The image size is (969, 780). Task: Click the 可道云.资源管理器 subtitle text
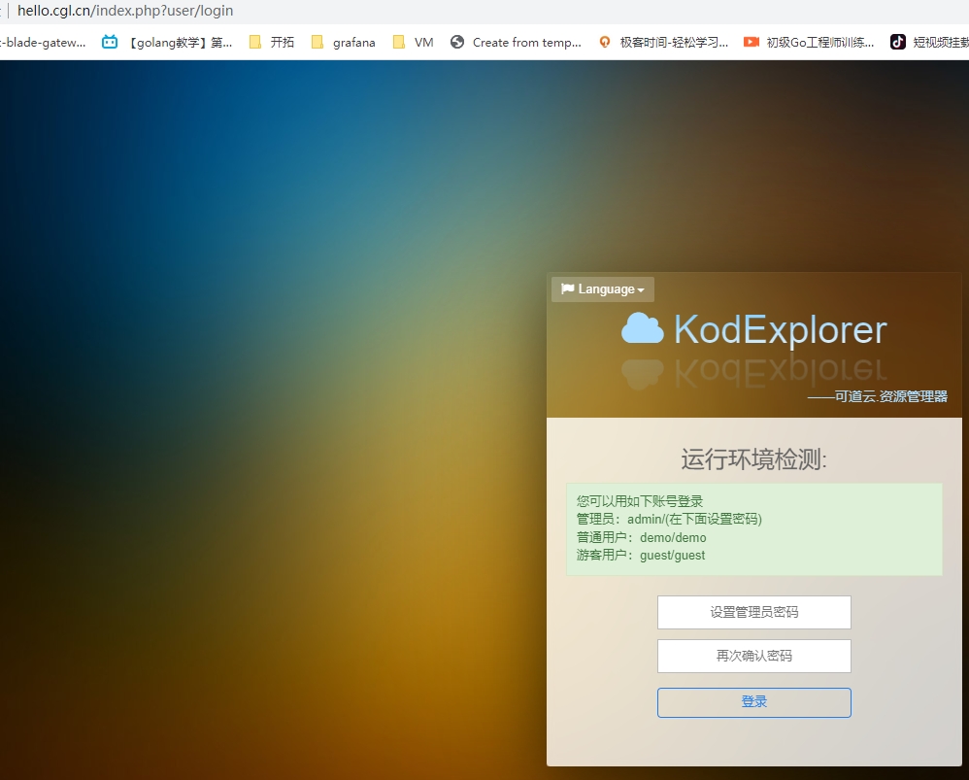(877, 396)
